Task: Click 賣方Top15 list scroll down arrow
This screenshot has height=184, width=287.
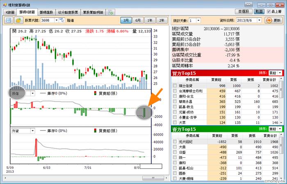Action: [x=281, y=178]
